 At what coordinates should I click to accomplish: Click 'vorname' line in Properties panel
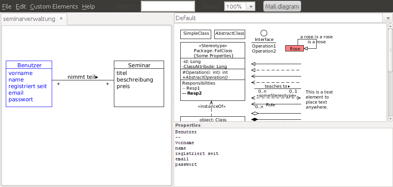click(185, 143)
